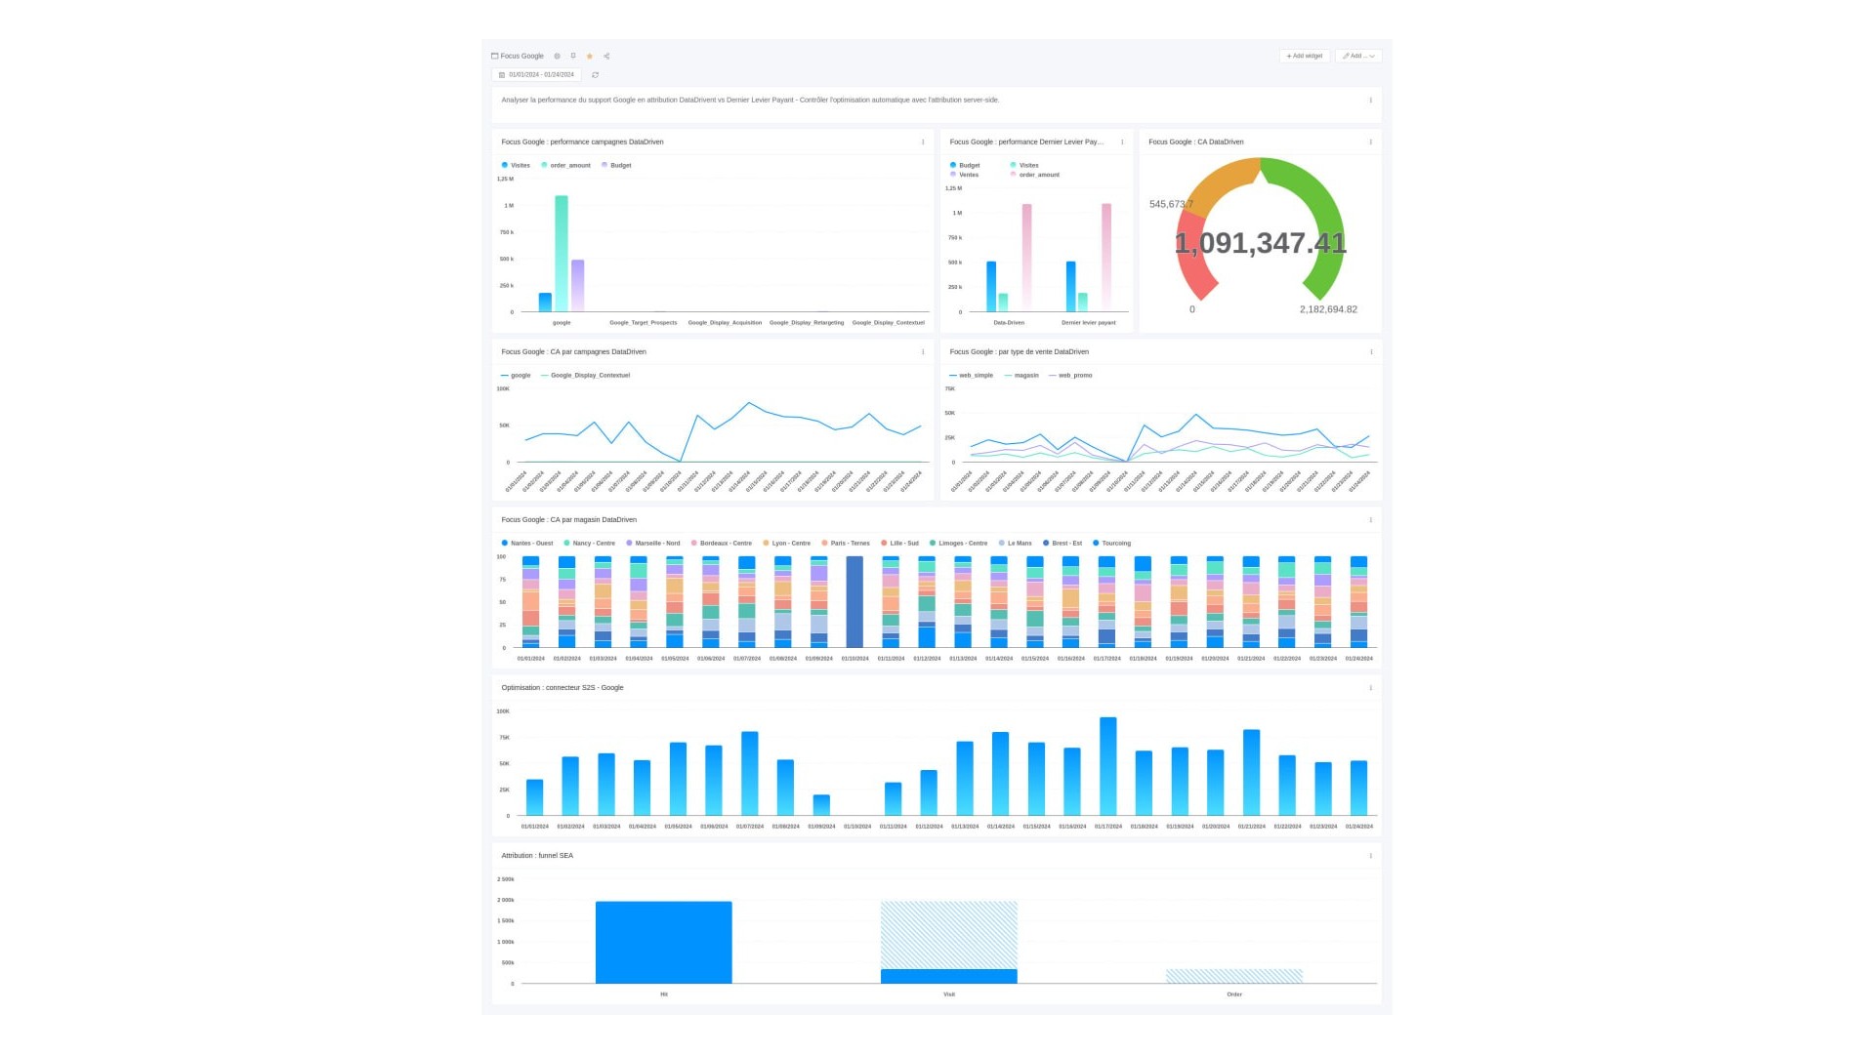Unstar the Focus Google dashboard
This screenshot has height=1054, width=1875.
590,56
